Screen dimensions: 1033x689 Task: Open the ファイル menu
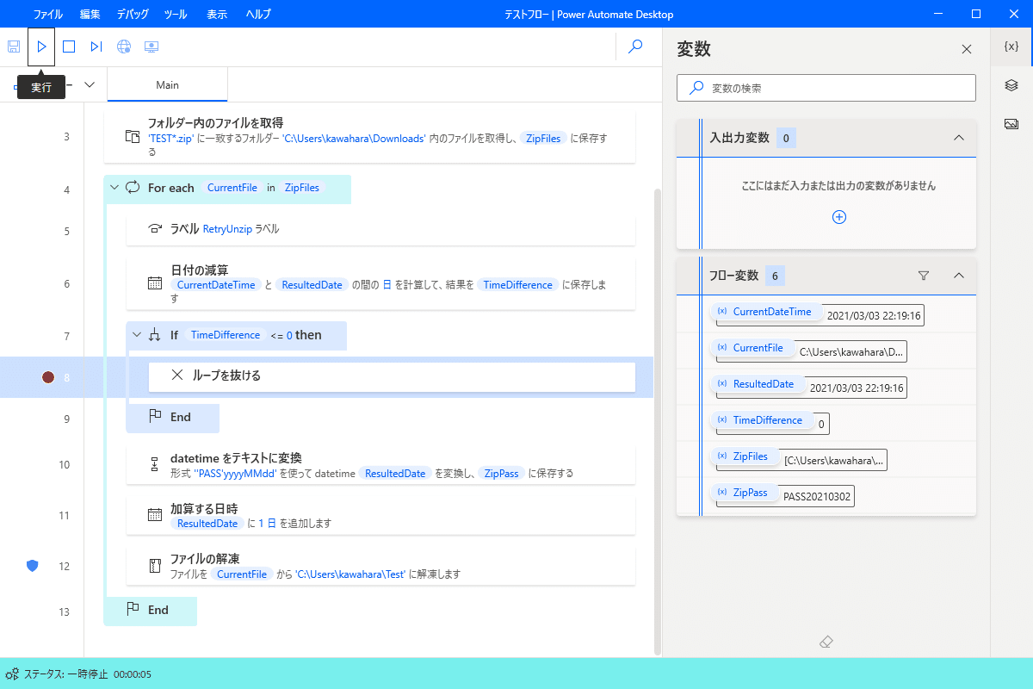click(x=47, y=14)
